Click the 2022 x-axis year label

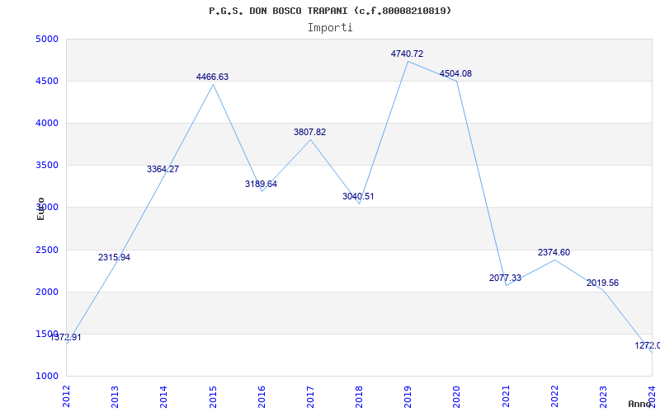point(554,396)
